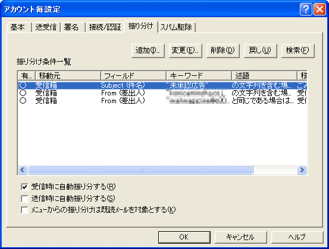Toggle the enabled circle of first rule row
The height and width of the screenshot is (249, 329).
click(23, 85)
